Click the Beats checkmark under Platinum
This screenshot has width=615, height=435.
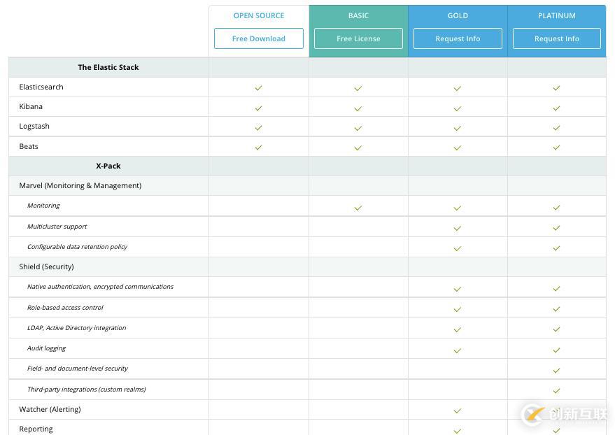click(x=556, y=147)
